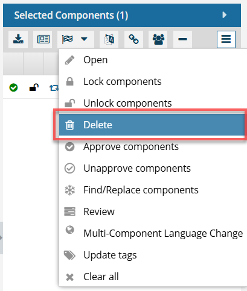Click the translation document icon
Viewport: 247px width, 291px height.
109,39
